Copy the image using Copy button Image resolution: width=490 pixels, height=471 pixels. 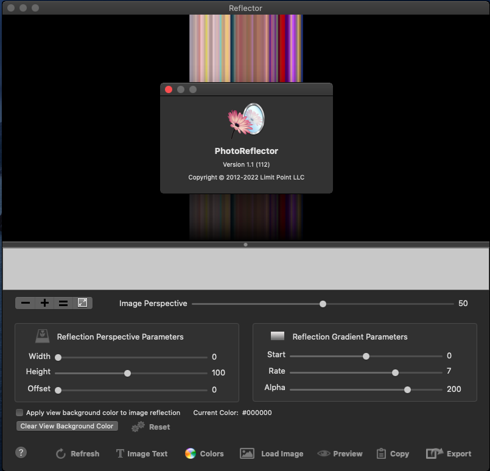[393, 453]
